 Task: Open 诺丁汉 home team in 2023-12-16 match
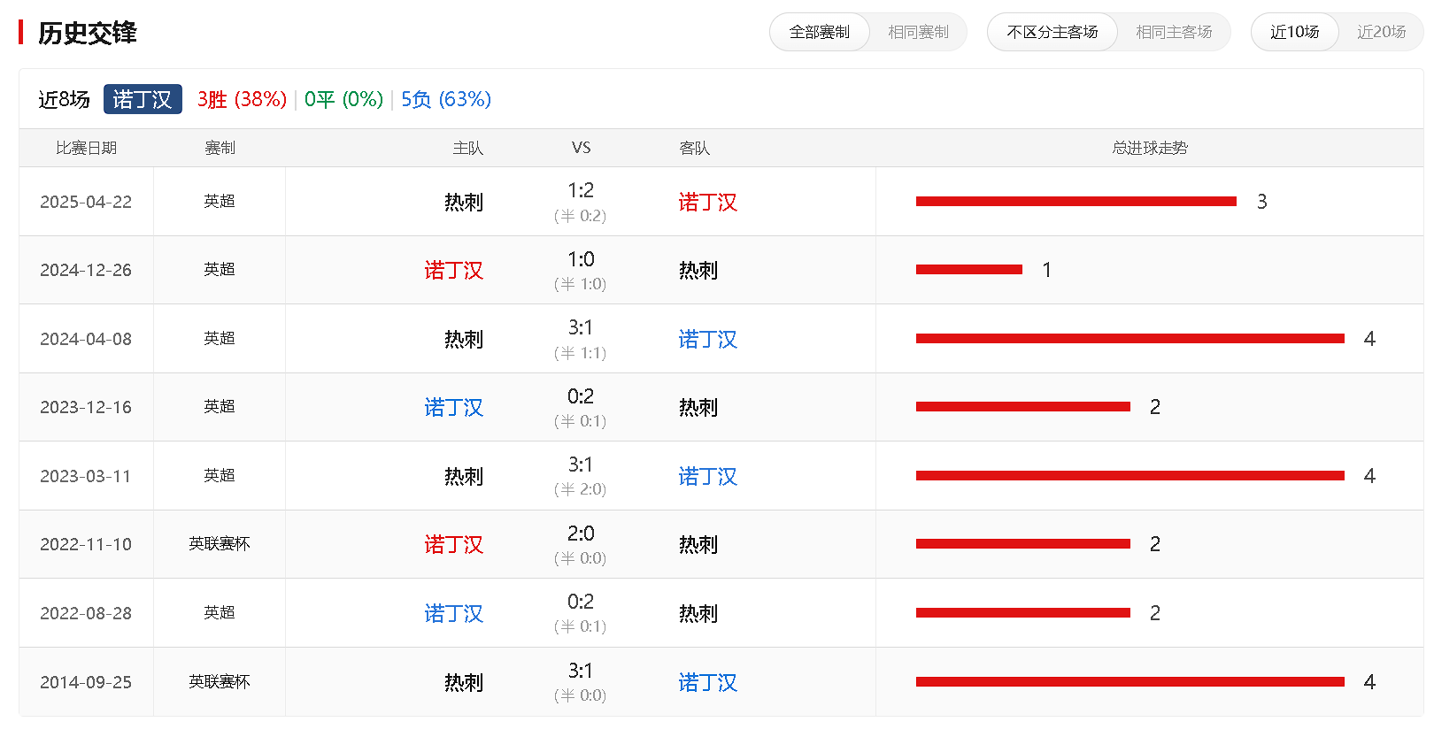[453, 408]
